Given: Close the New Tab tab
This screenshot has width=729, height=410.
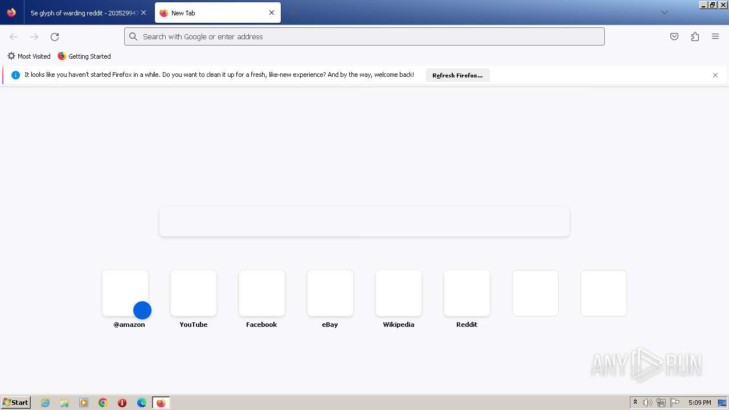Looking at the screenshot, I should pyautogui.click(x=272, y=13).
